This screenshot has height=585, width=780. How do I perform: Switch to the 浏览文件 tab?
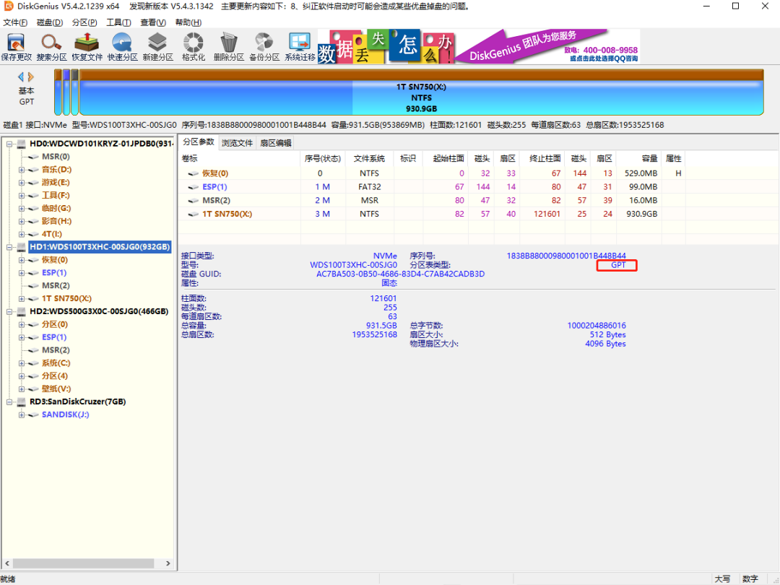(x=238, y=143)
